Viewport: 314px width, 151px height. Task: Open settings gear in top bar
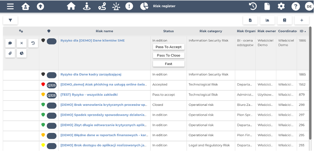[x=281, y=6]
